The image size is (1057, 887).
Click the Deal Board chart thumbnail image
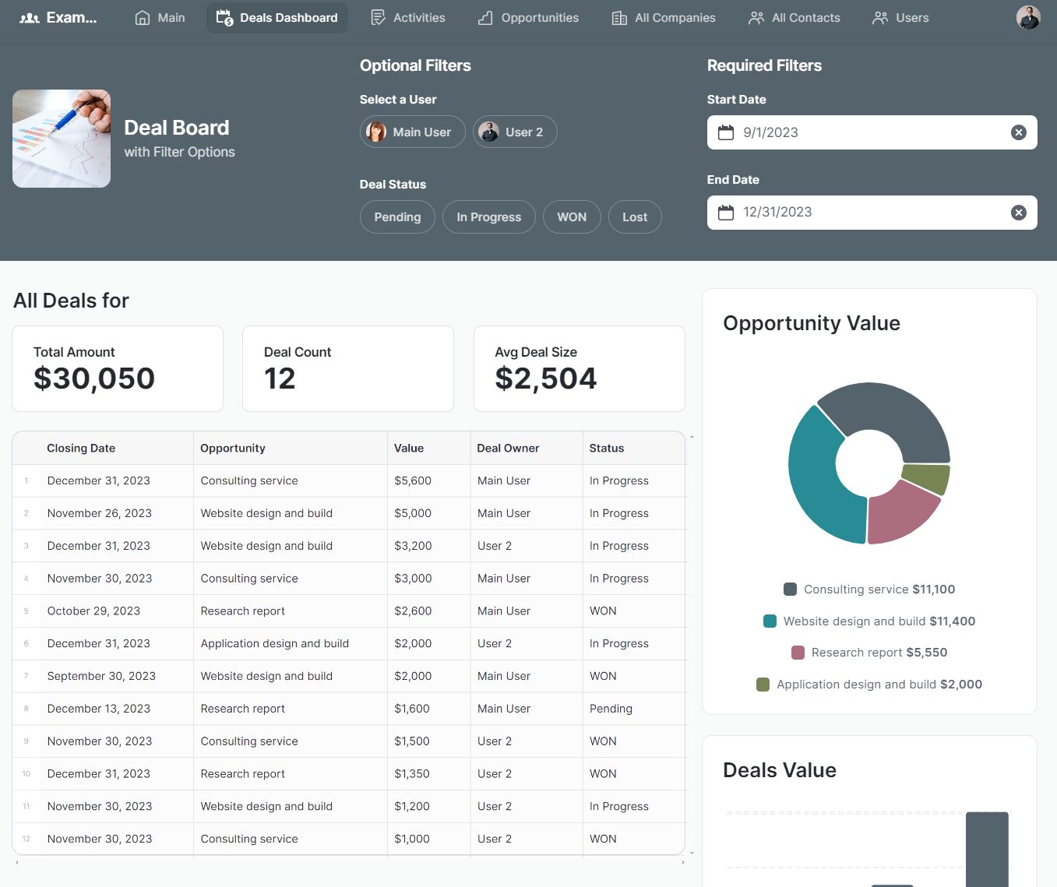pos(62,139)
